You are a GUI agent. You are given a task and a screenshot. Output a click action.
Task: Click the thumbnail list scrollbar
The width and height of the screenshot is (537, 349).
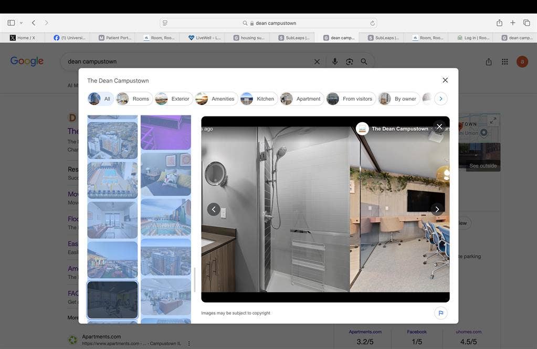[195, 280]
